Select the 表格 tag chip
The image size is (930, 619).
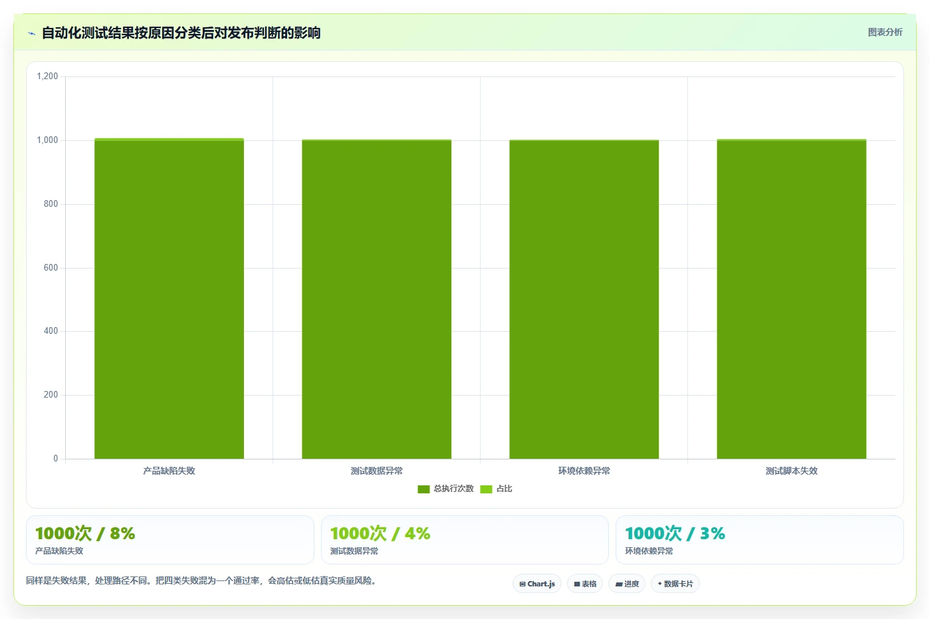(x=585, y=584)
